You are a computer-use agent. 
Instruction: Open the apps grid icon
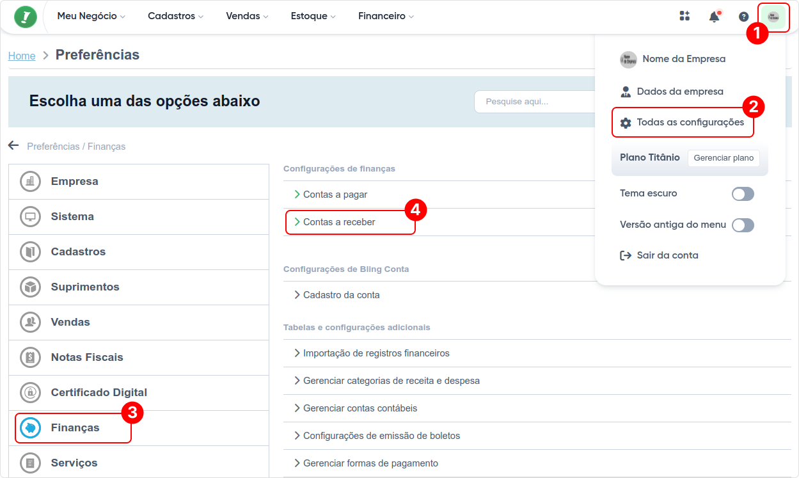click(684, 17)
